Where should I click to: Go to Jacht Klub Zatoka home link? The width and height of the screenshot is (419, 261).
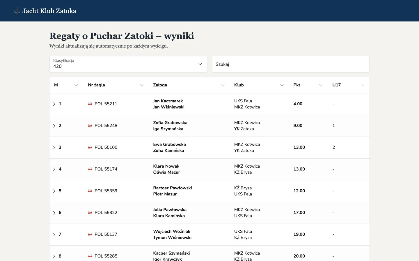click(45, 11)
